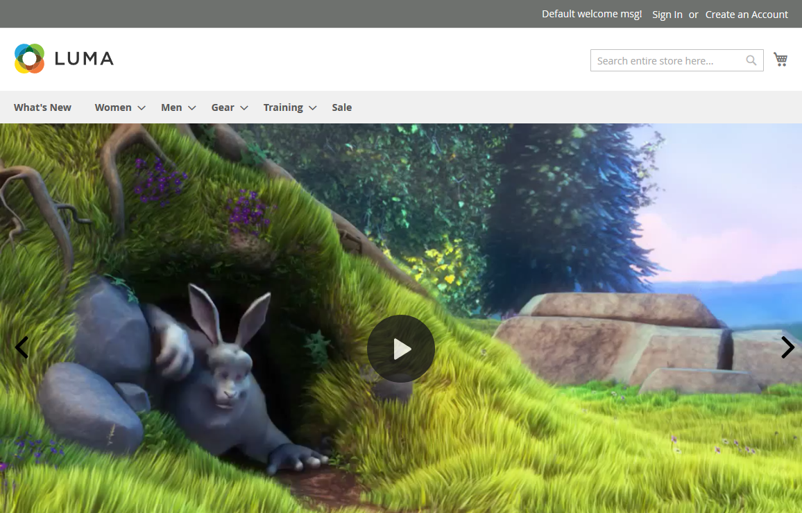The image size is (802, 513).
Task: Select the Sale menu item
Action: tap(341, 107)
